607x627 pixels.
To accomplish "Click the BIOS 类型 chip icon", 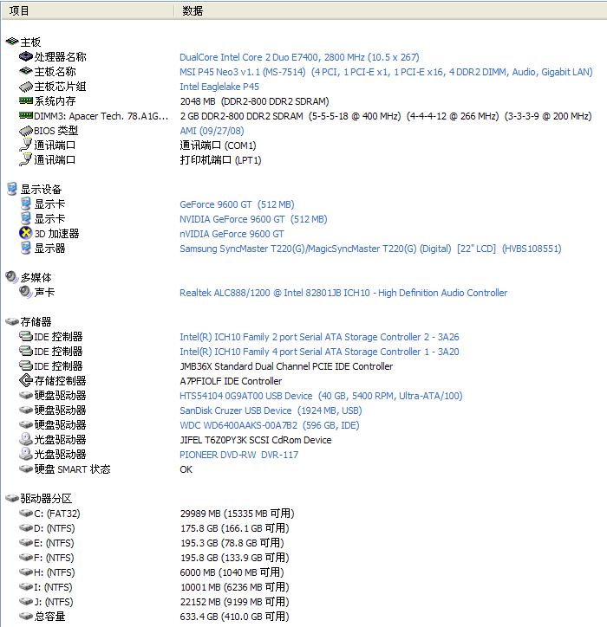I will point(26,131).
